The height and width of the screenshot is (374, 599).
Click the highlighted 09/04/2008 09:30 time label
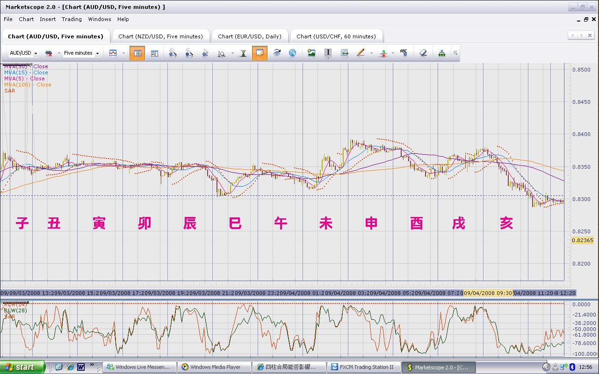click(x=488, y=293)
